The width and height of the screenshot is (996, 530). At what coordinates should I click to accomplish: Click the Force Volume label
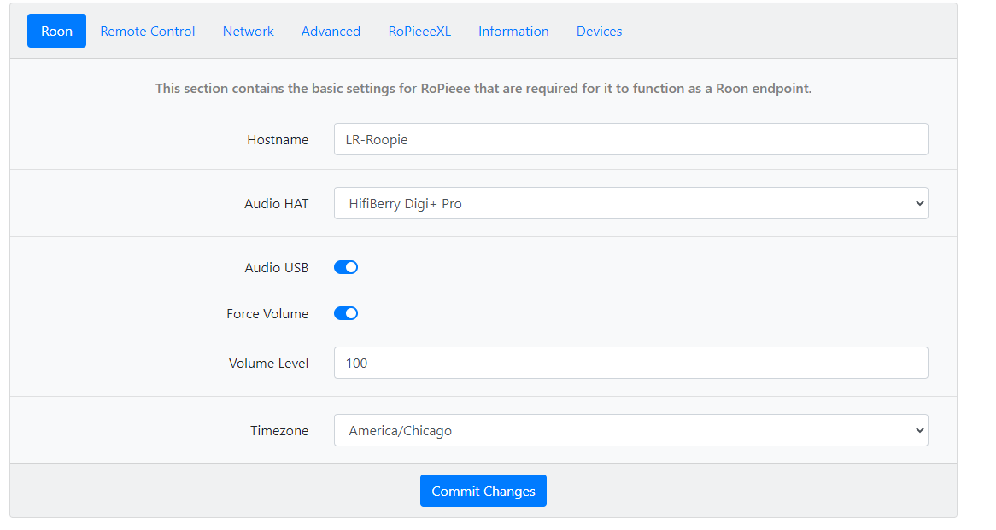[x=267, y=313]
